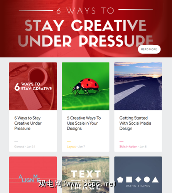Open the Text and Image thumbnail

tap(86, 175)
